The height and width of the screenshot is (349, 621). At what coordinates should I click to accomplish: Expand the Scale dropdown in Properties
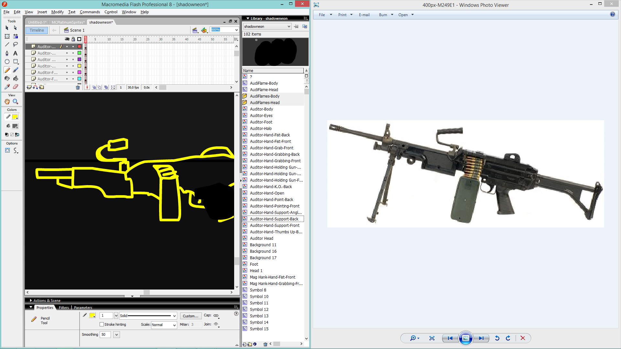pyautogui.click(x=174, y=324)
